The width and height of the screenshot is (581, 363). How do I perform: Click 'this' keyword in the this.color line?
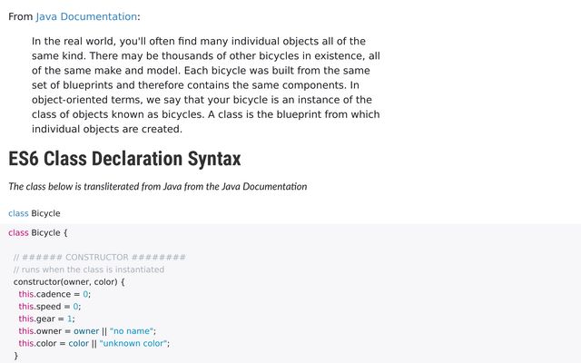click(x=26, y=343)
